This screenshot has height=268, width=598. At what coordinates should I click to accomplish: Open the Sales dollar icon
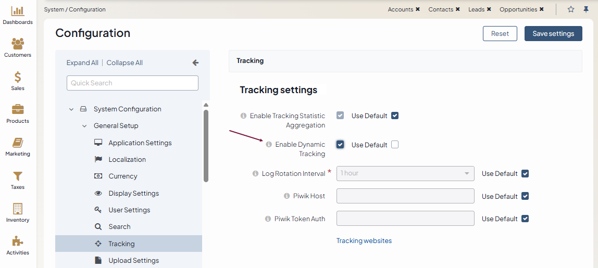pos(18,78)
